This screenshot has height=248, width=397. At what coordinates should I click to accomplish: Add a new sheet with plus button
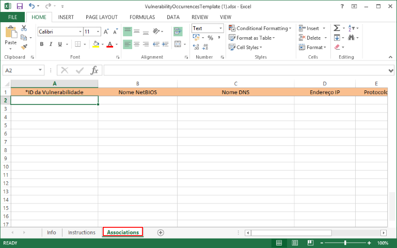point(161,233)
